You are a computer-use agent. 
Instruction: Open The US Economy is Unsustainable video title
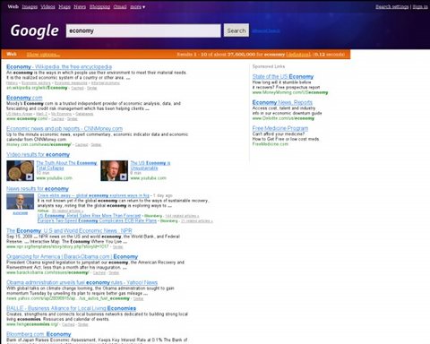[150, 166]
